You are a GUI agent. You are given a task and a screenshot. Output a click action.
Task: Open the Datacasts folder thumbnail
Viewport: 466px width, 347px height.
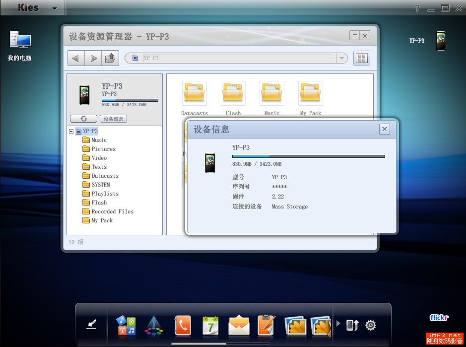(x=194, y=92)
